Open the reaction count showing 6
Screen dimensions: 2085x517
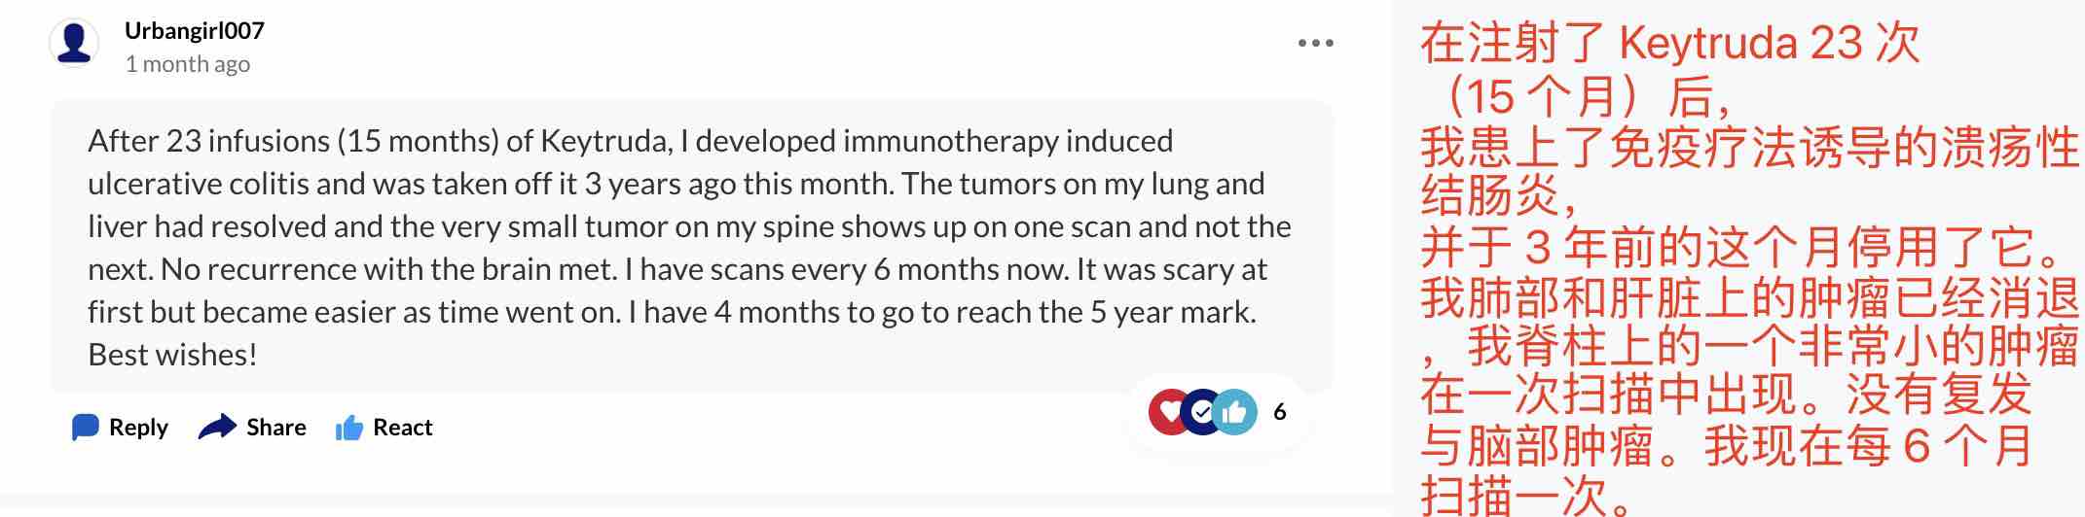click(1280, 412)
